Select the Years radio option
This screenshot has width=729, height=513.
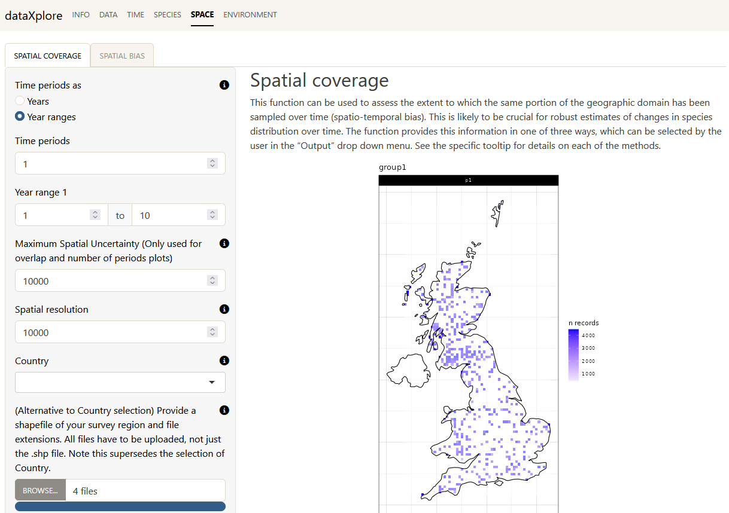click(x=20, y=102)
